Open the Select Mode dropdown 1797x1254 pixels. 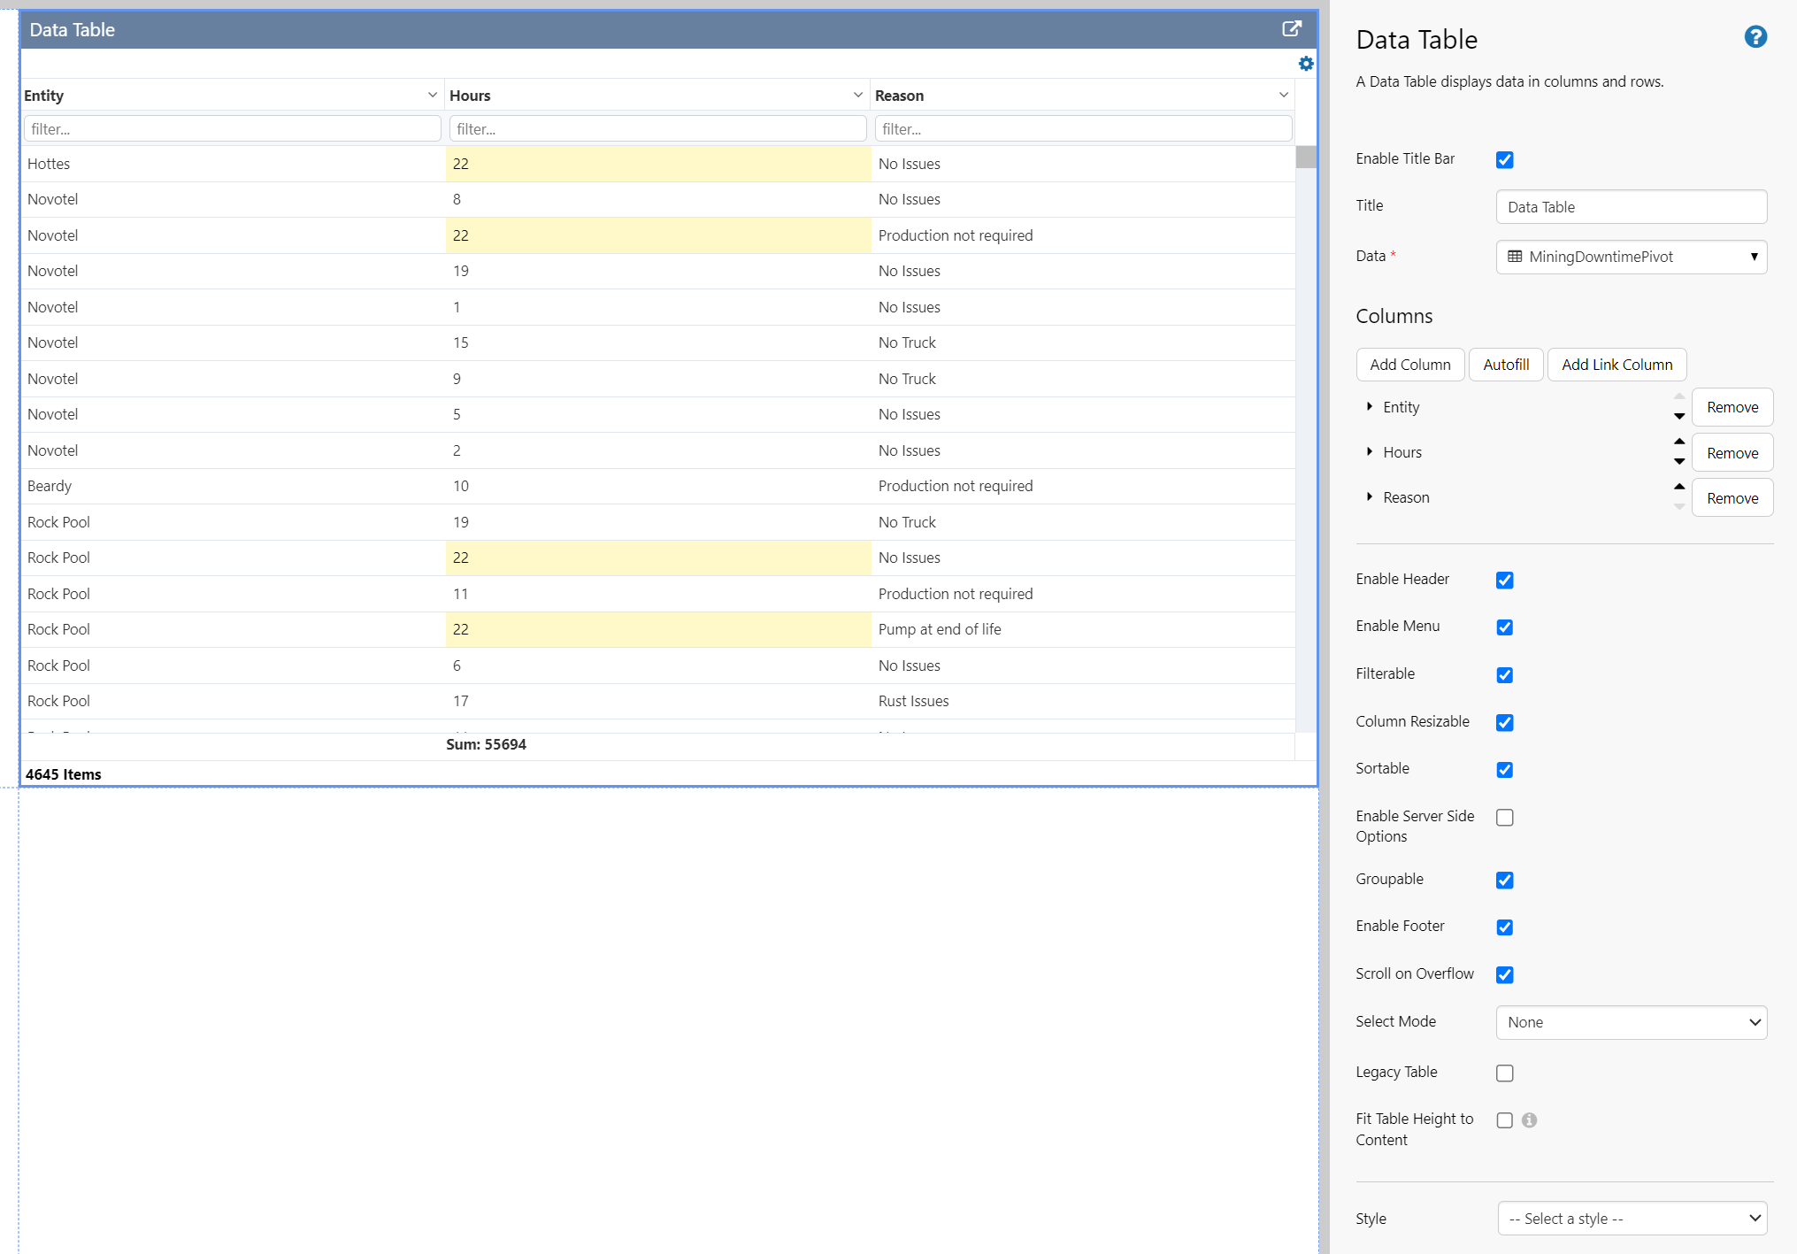(x=1631, y=1022)
